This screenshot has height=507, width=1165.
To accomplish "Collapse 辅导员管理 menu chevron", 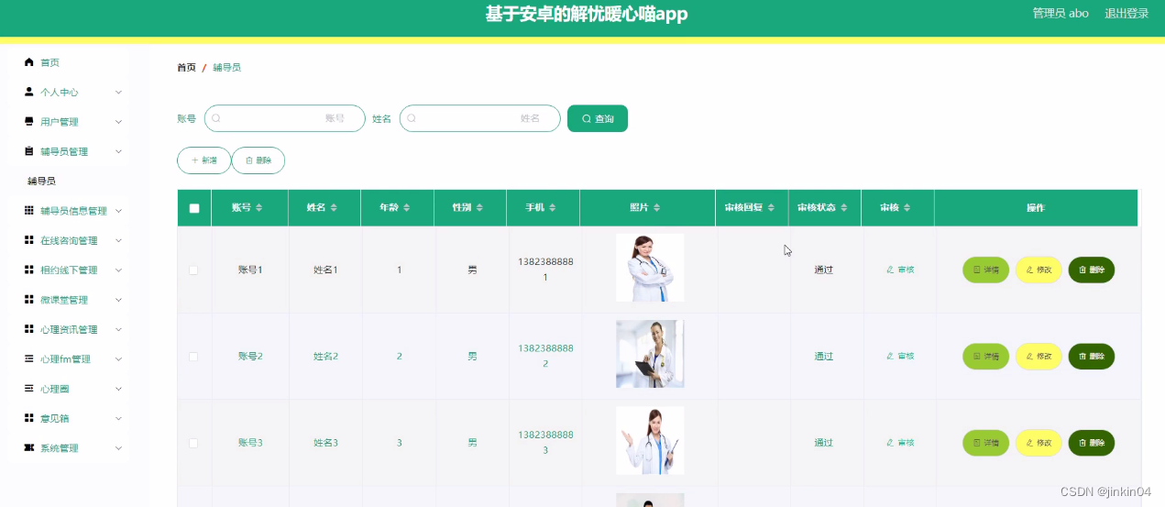I will pyautogui.click(x=119, y=151).
